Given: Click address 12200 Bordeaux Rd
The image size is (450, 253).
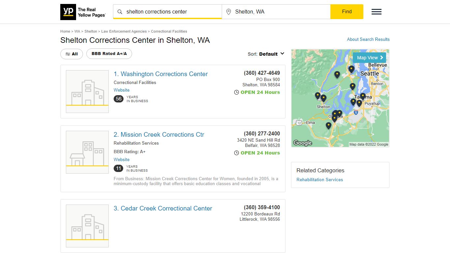Looking at the screenshot, I should (x=260, y=214).
